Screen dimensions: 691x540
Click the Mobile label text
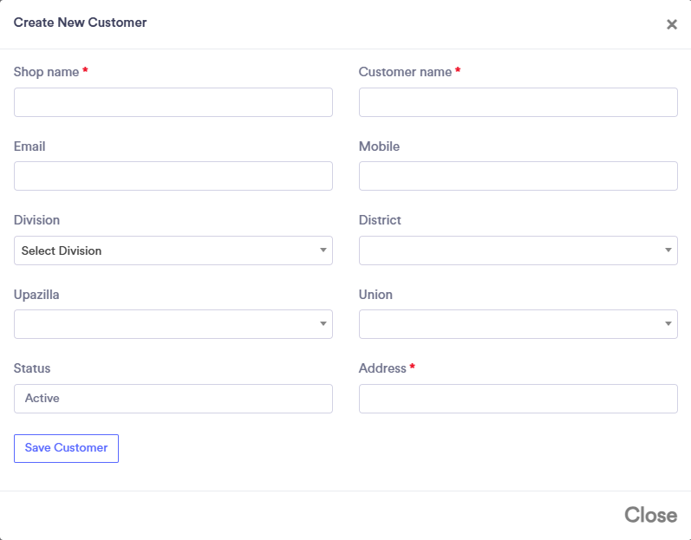point(379,146)
